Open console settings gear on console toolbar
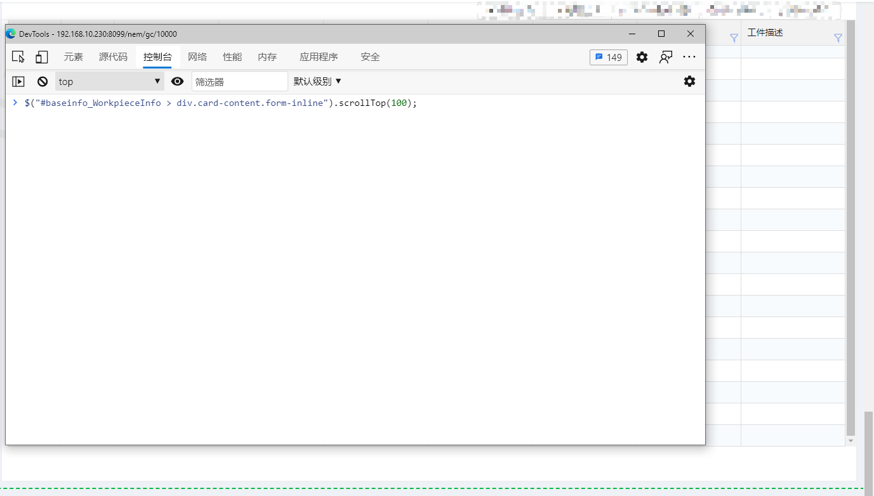Image resolution: width=874 pixels, height=496 pixels. (x=689, y=81)
